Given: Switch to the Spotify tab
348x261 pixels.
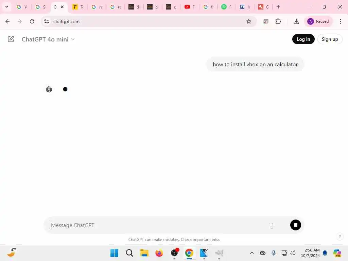Looking at the screenshot, I should point(227,7).
